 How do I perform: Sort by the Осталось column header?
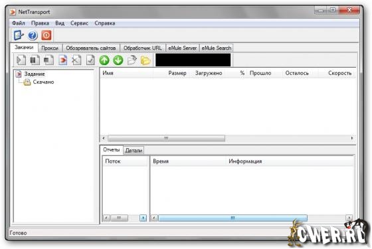(x=300, y=73)
